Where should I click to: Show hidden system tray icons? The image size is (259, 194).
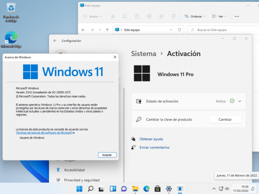214,188
